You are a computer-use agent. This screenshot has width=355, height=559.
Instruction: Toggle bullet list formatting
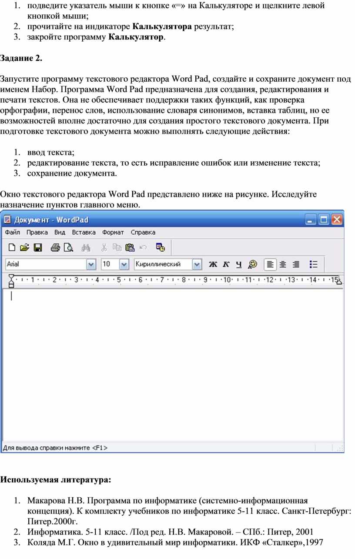[313, 264]
